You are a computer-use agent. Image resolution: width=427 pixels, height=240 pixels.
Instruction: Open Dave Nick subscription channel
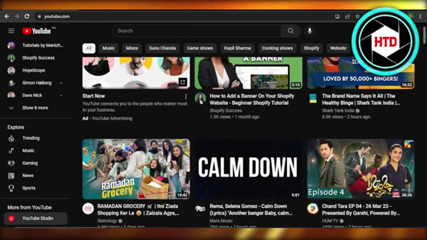pyautogui.click(x=35, y=95)
